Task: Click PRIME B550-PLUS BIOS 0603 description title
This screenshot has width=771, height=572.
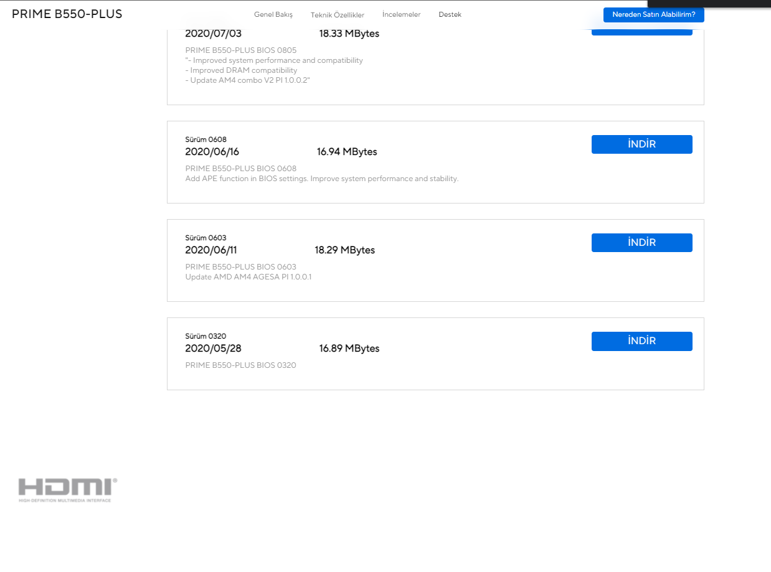Action: (x=241, y=267)
